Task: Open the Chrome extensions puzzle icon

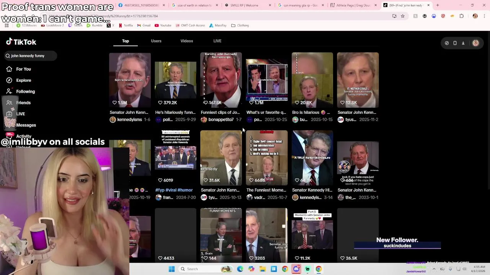Action: [x=461, y=16]
